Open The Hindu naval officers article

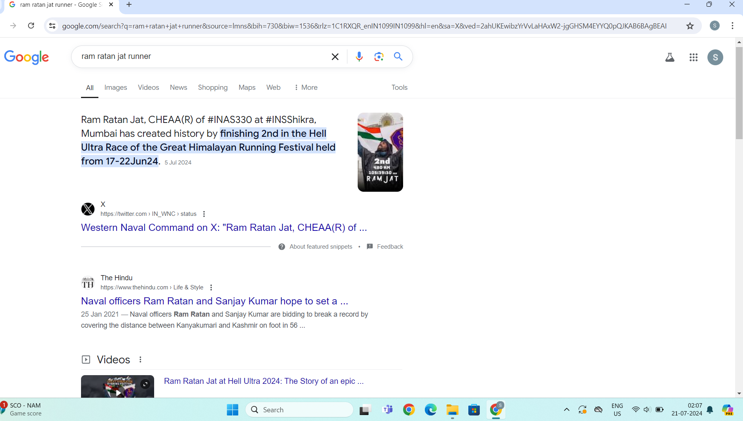coord(214,301)
